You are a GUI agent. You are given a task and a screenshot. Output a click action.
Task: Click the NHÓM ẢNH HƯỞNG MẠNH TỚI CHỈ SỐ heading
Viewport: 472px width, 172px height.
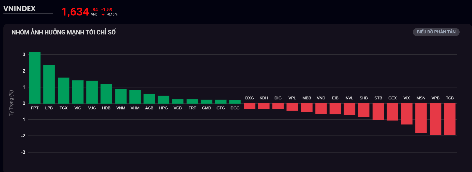64,32
